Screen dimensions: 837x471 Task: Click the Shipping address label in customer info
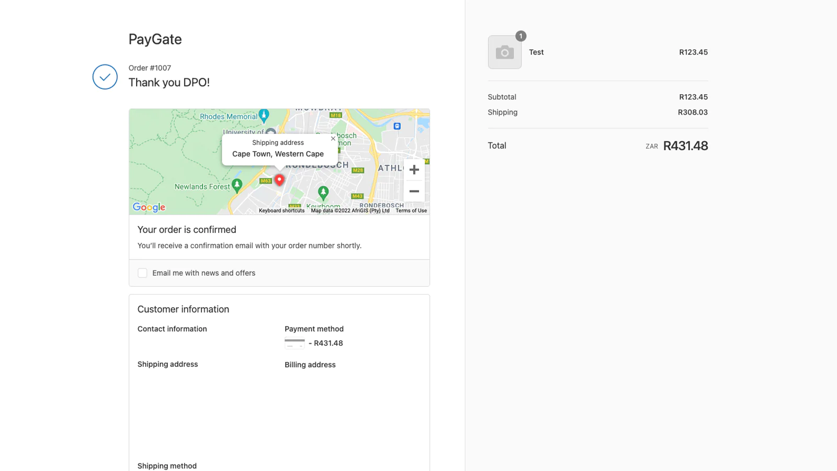[x=167, y=364]
